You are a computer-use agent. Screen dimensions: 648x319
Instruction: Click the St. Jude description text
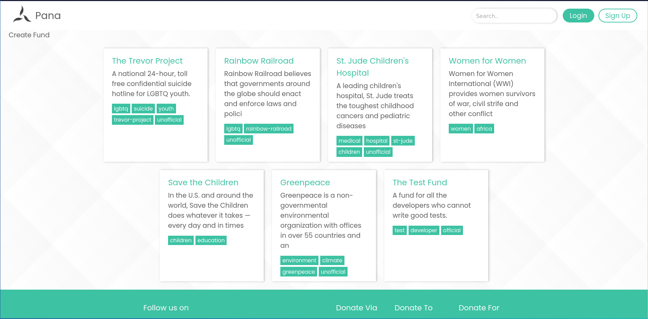375,106
